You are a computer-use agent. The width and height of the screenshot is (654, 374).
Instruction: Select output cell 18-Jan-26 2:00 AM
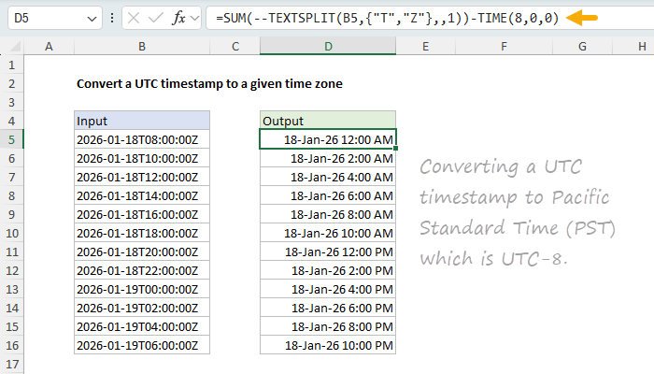(328, 158)
